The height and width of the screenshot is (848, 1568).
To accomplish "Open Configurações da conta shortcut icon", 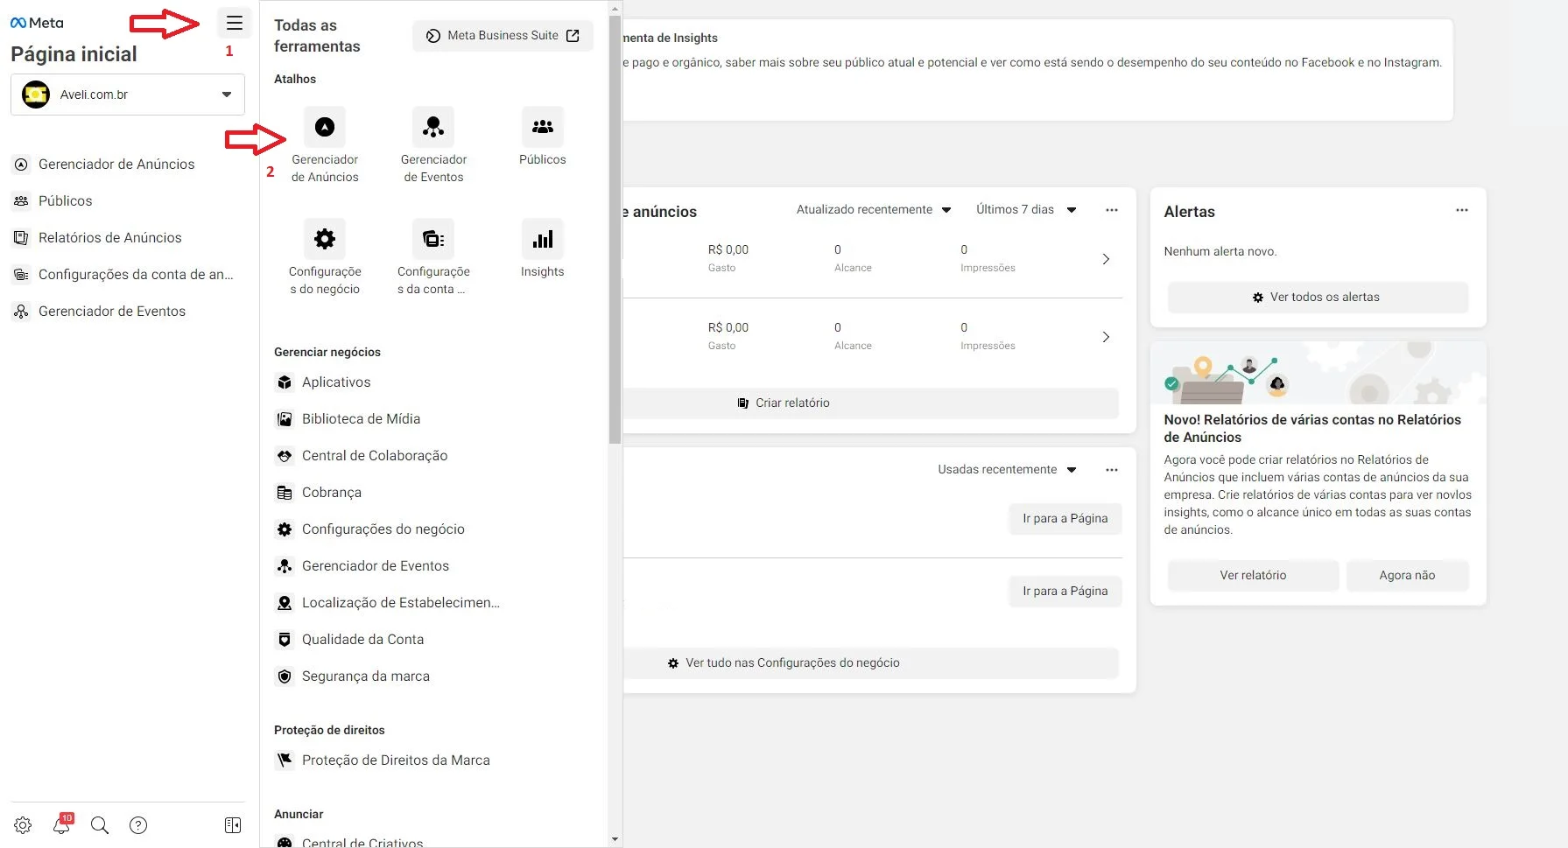I will 433,239.
